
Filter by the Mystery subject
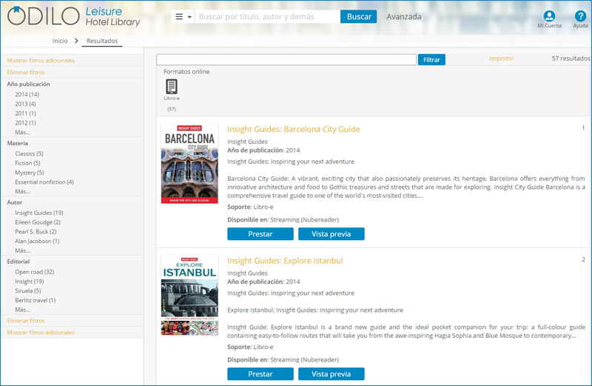30,173
